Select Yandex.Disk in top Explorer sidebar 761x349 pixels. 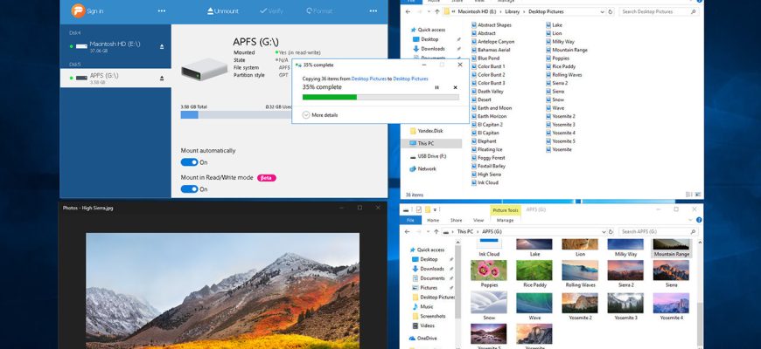click(427, 131)
